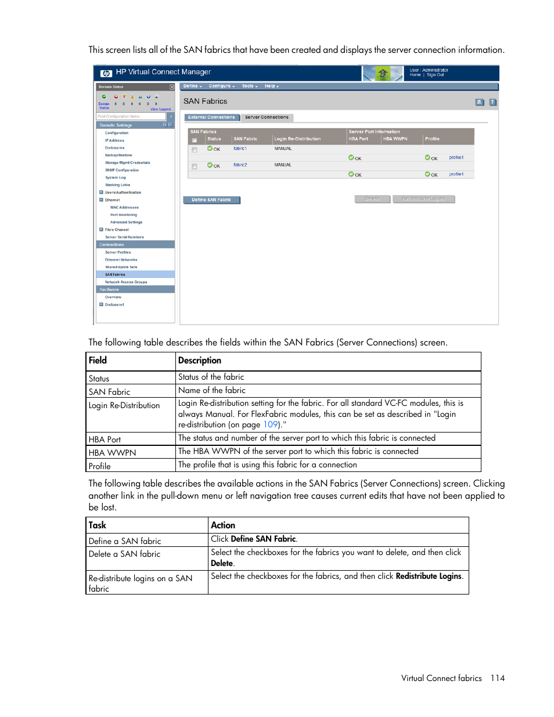Open the fabric2 link
Screen dimensions: 554x717
coord(240,165)
